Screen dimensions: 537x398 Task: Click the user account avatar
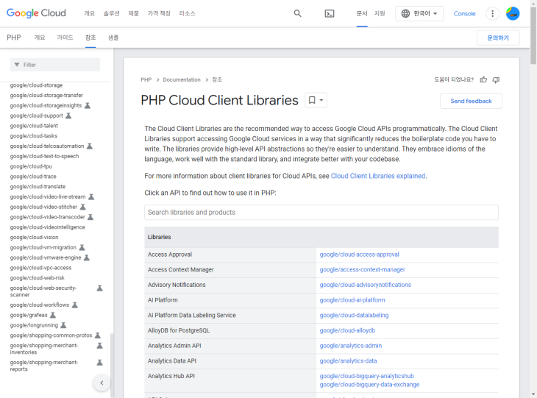[513, 13]
